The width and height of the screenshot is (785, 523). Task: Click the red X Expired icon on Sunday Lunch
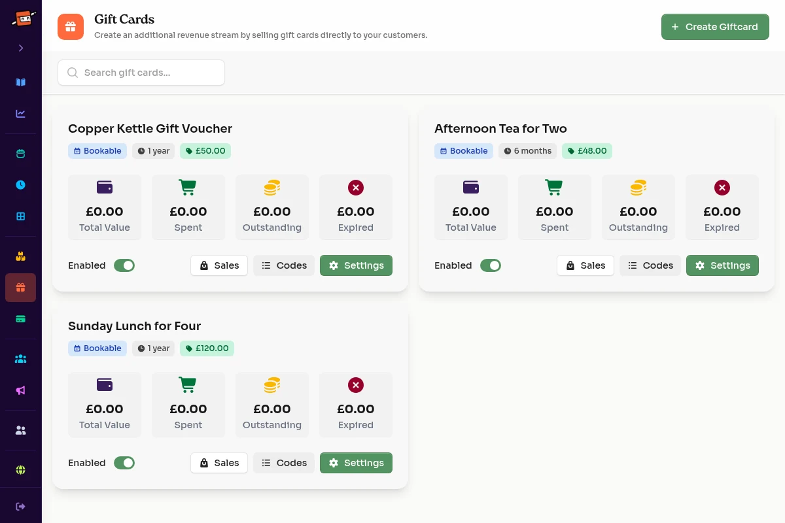pyautogui.click(x=356, y=385)
